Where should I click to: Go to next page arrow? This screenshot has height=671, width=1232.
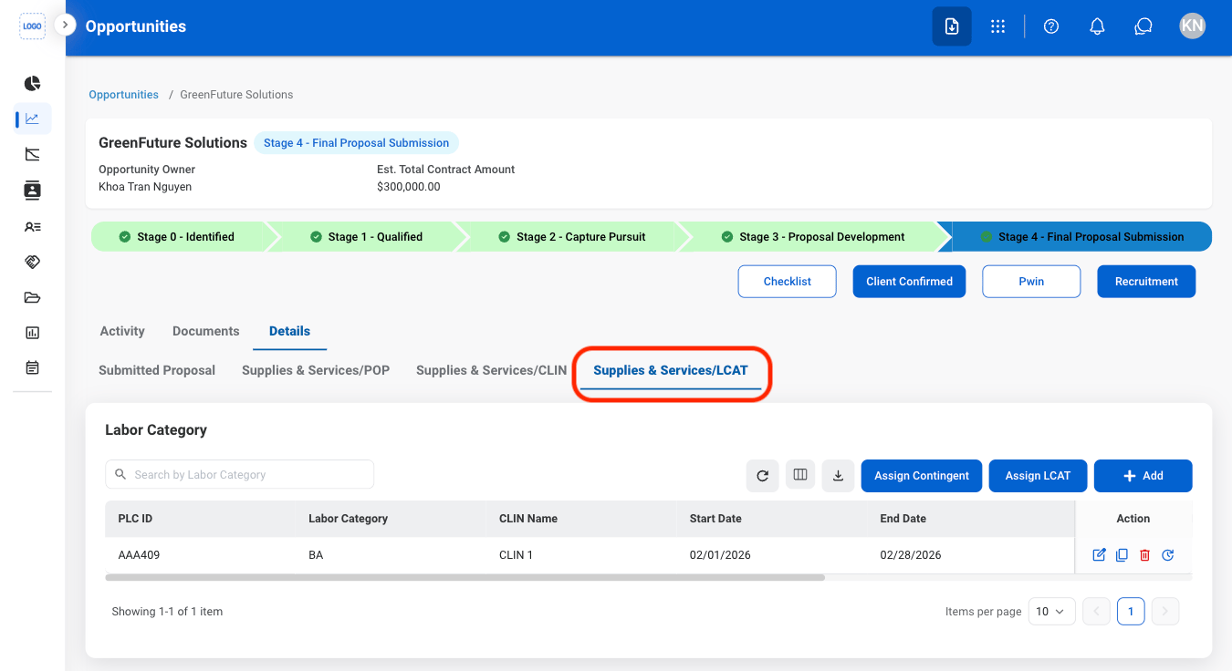pyautogui.click(x=1165, y=612)
